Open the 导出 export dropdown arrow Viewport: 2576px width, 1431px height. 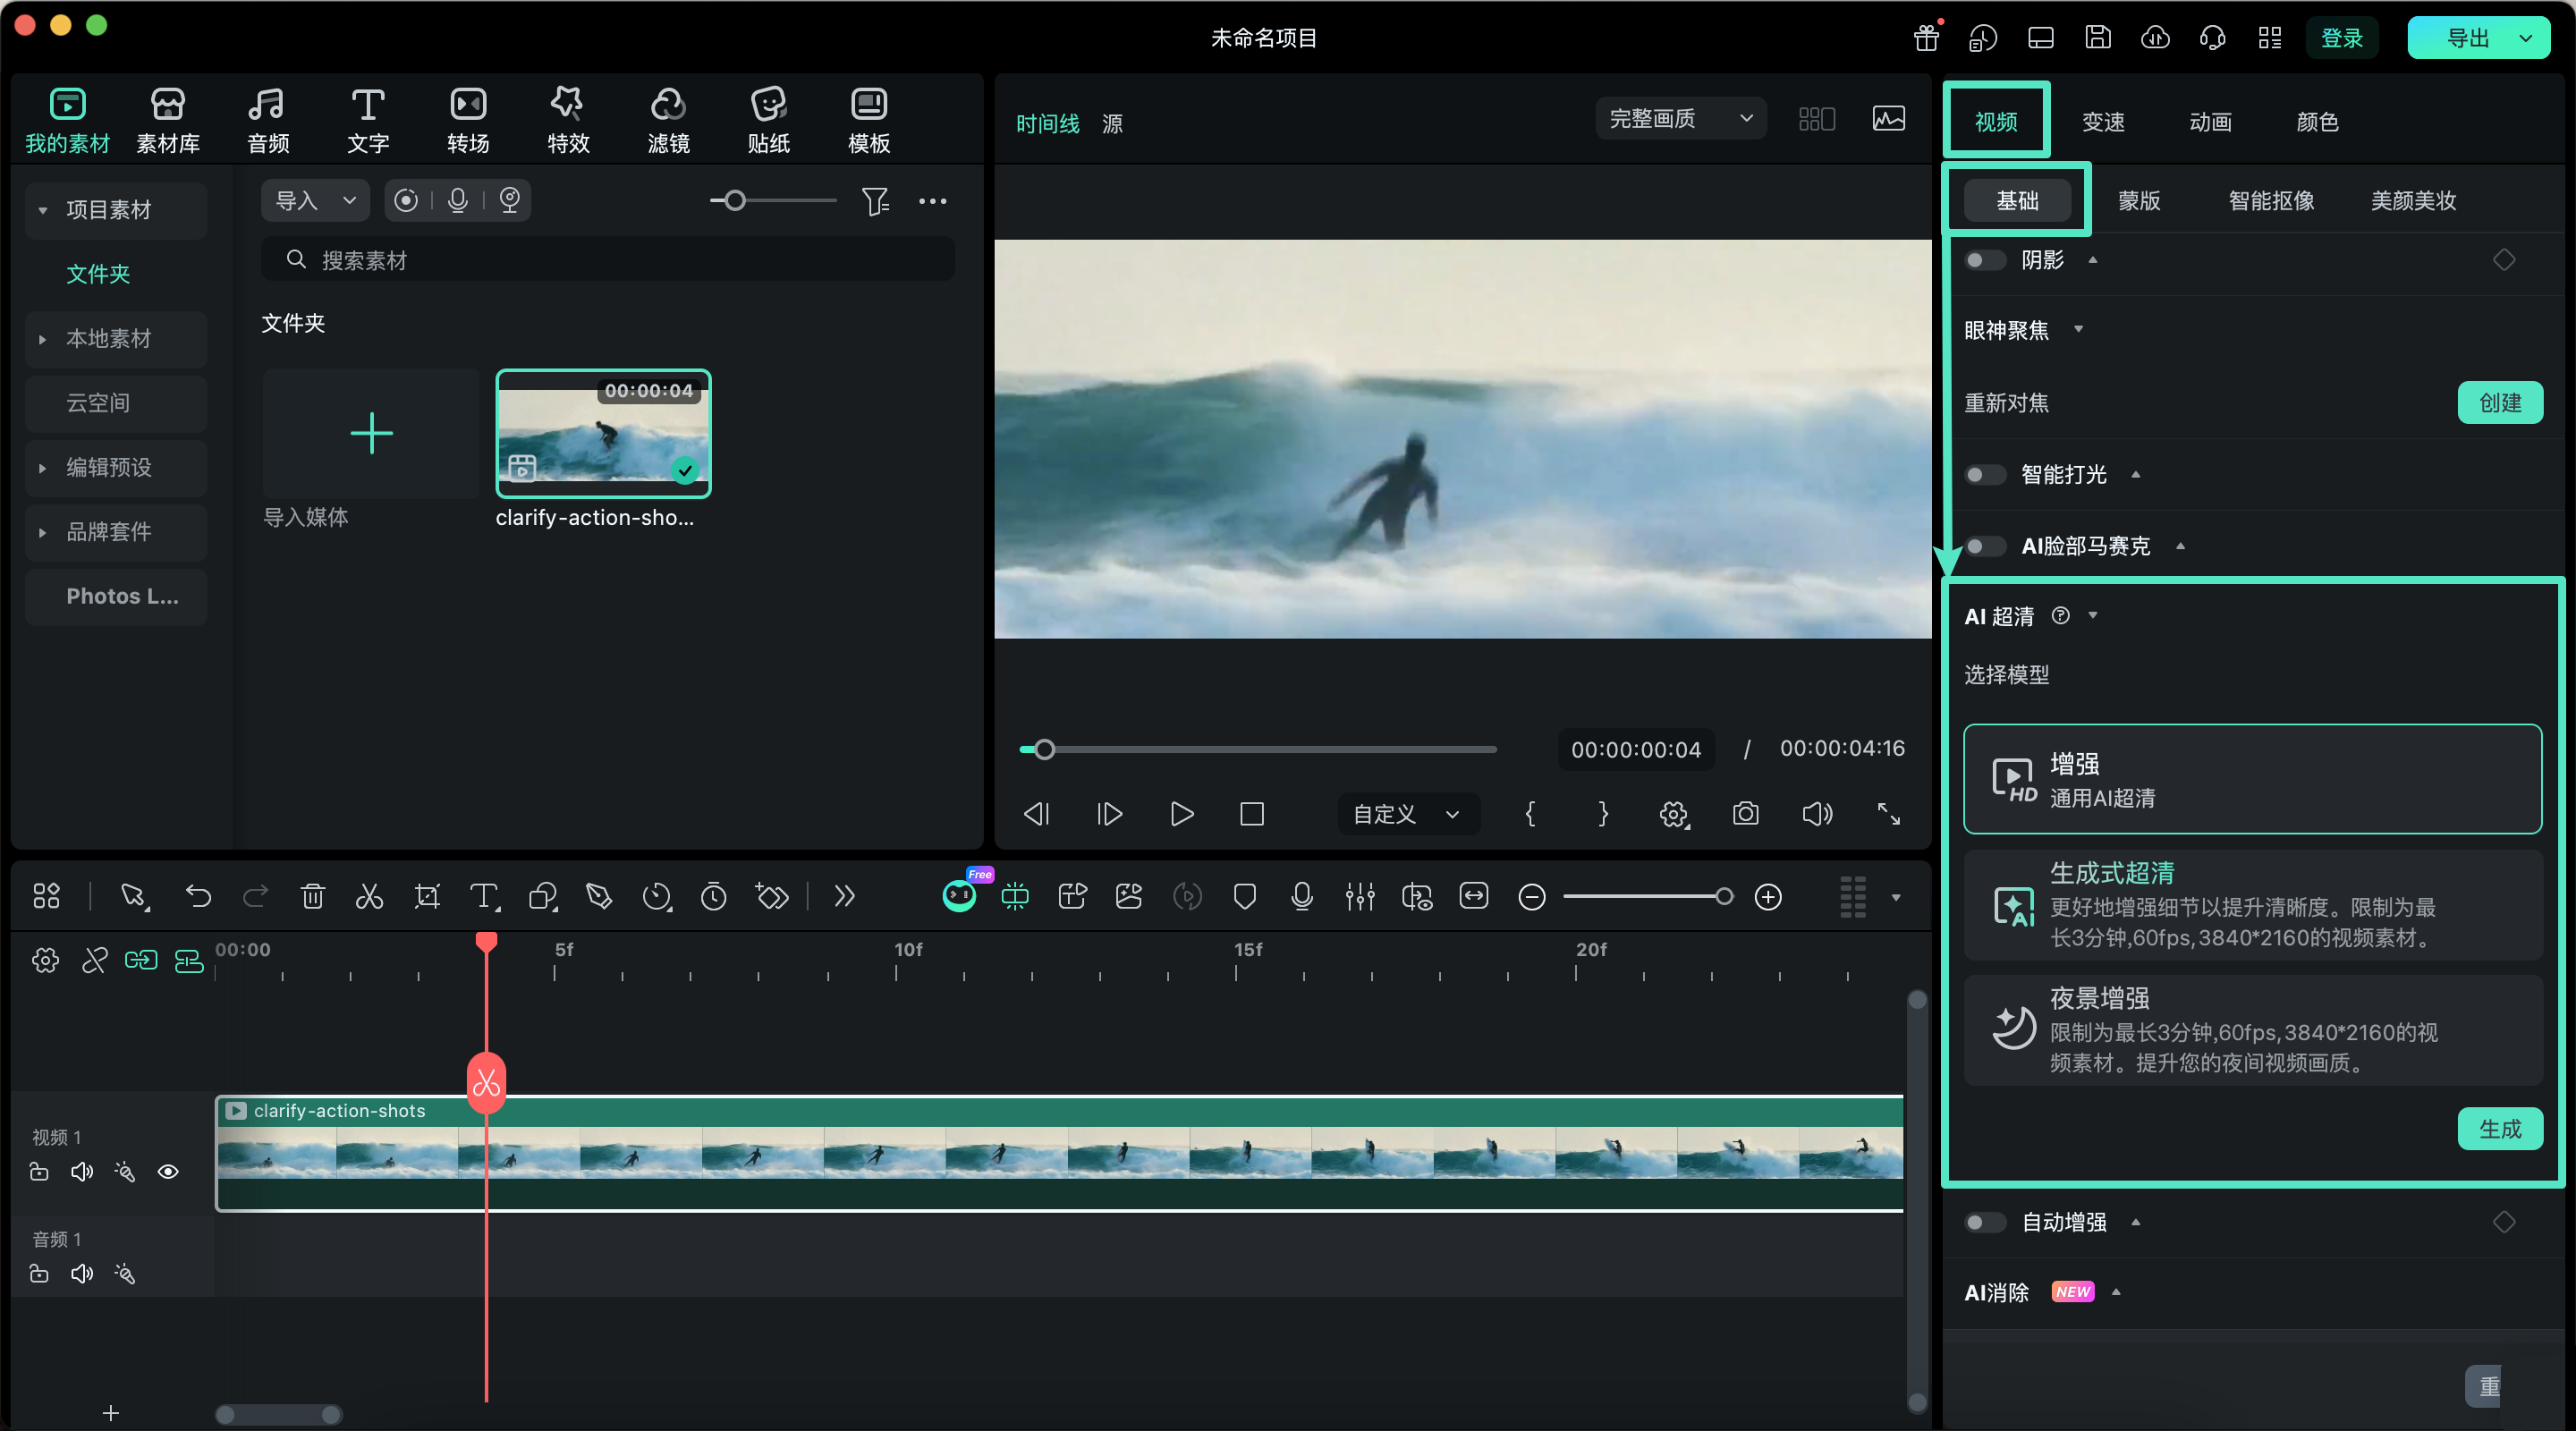(x=2526, y=38)
